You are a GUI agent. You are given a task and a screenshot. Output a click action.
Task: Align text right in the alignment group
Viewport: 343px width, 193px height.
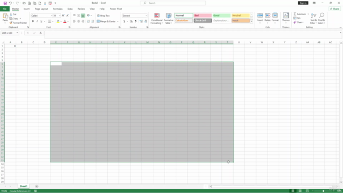click(83, 21)
